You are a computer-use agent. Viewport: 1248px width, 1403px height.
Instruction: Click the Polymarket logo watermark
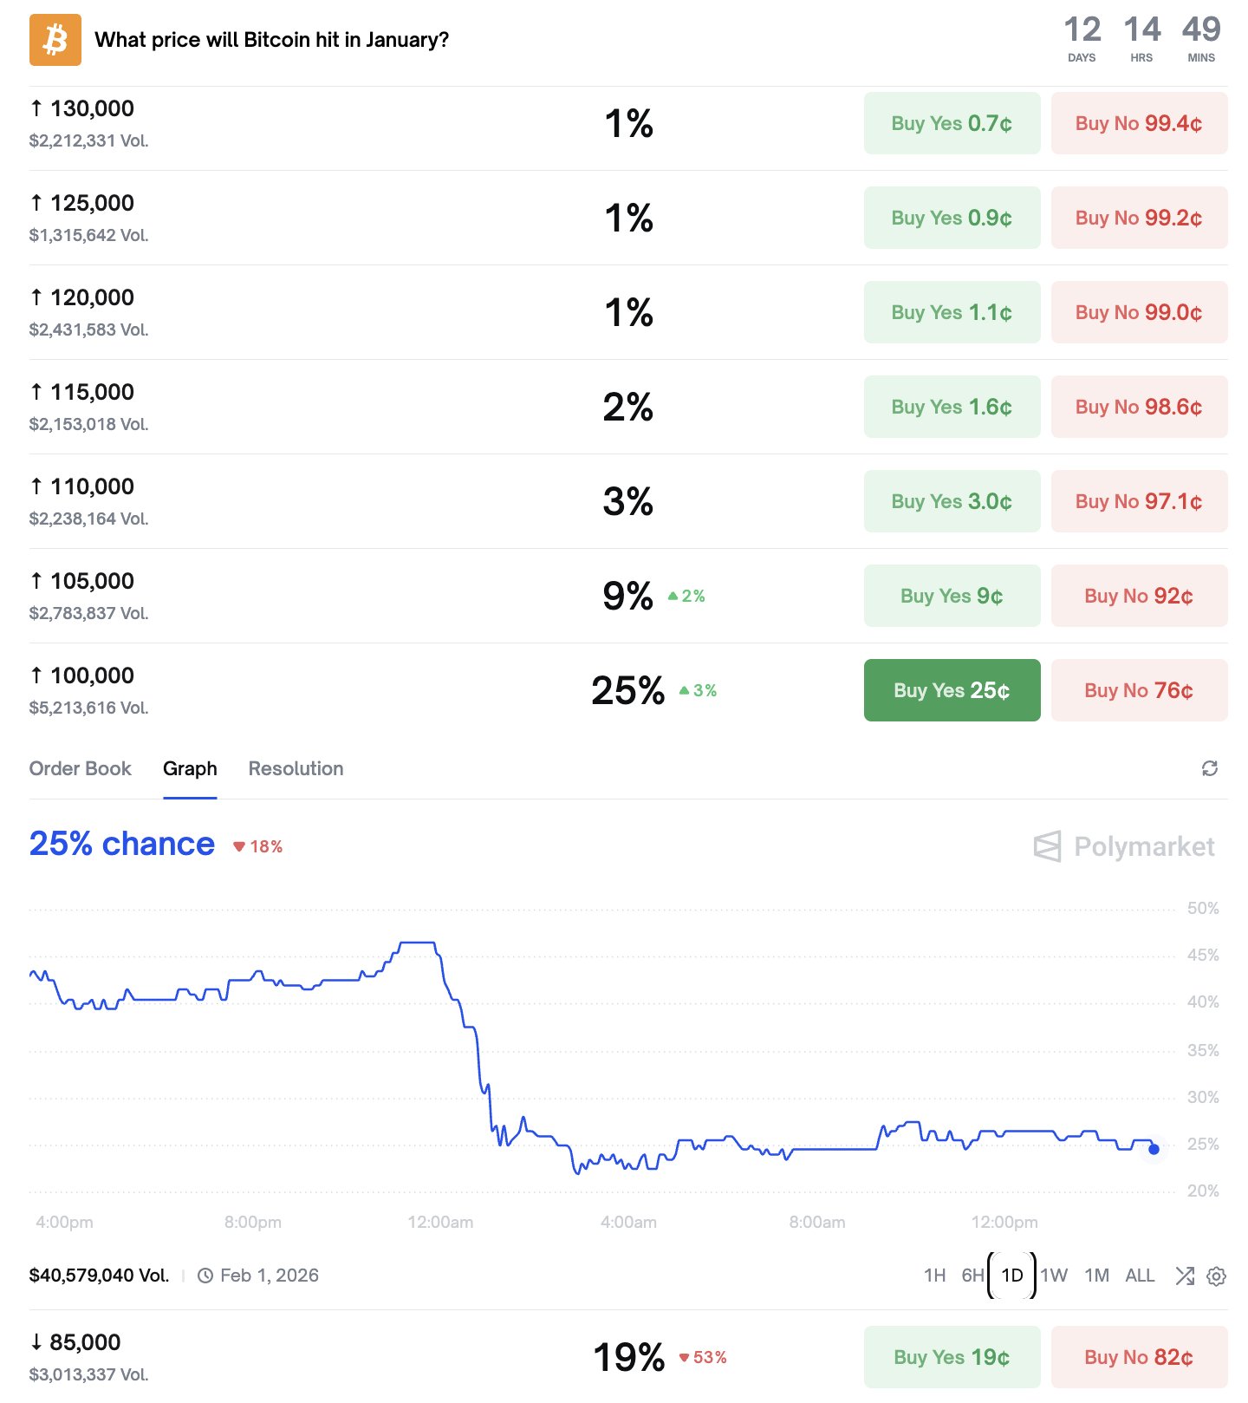pyautogui.click(x=1124, y=846)
